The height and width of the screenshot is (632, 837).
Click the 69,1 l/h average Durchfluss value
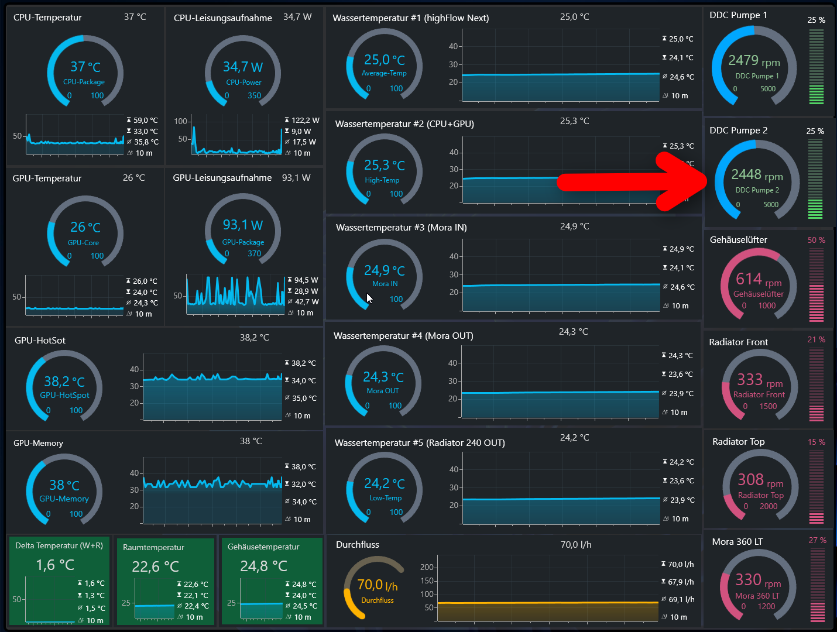[681, 600]
